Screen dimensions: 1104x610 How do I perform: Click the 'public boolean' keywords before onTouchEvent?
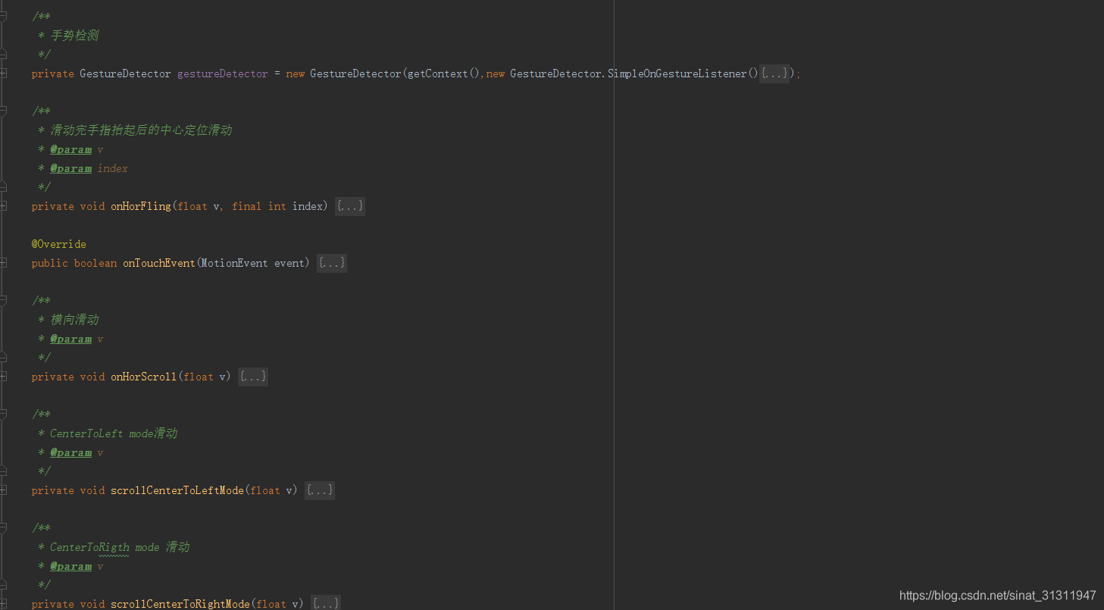(x=74, y=263)
